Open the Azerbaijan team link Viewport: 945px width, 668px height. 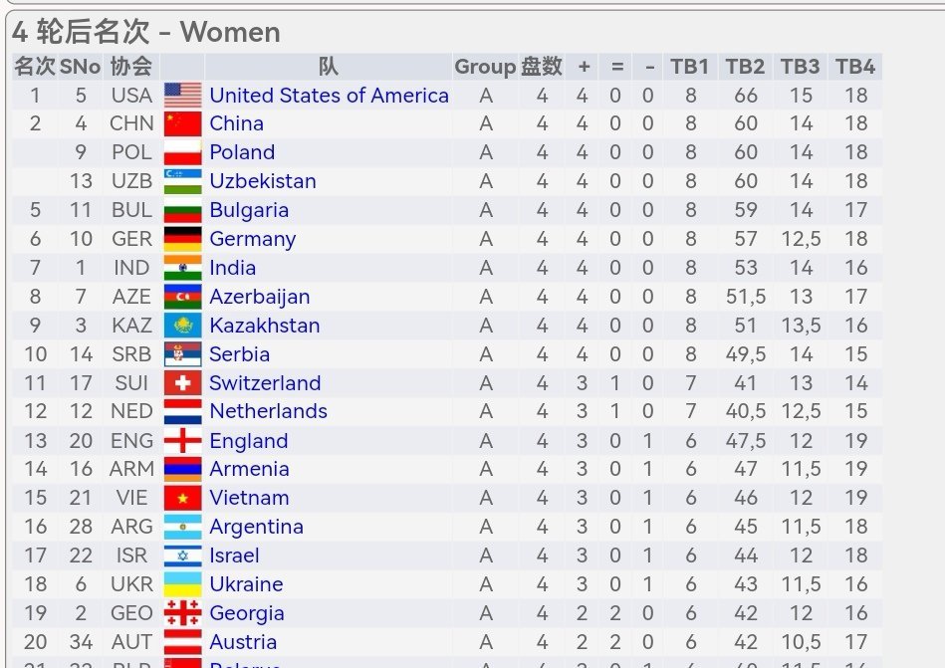(260, 297)
